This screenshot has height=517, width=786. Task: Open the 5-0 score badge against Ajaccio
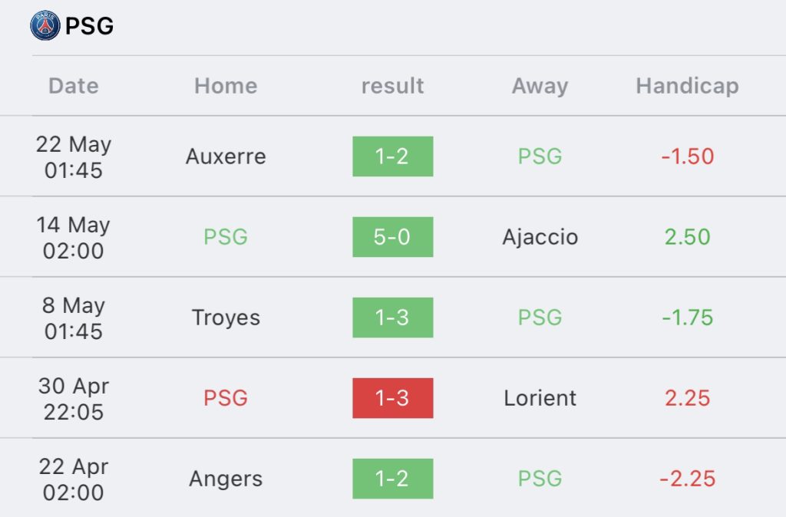[392, 237]
